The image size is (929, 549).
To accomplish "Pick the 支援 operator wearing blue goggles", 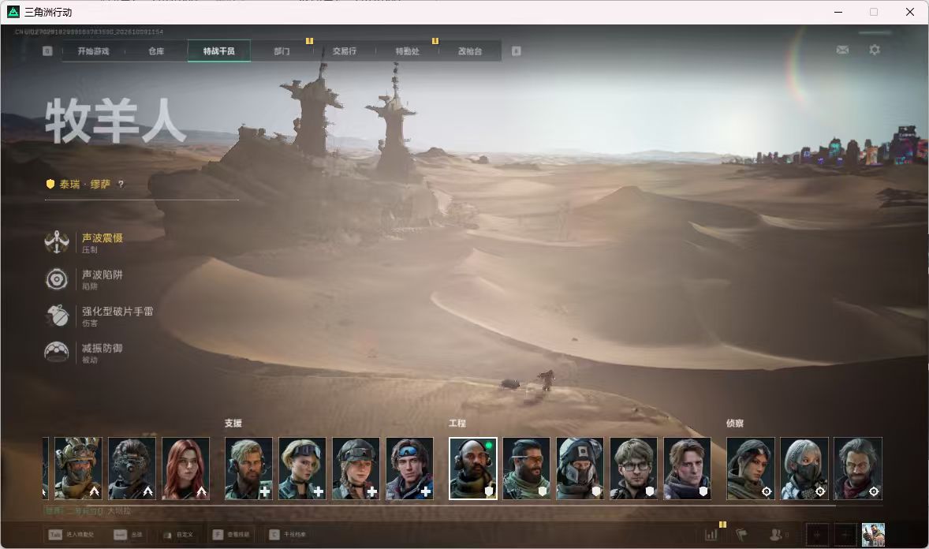I will click(409, 469).
